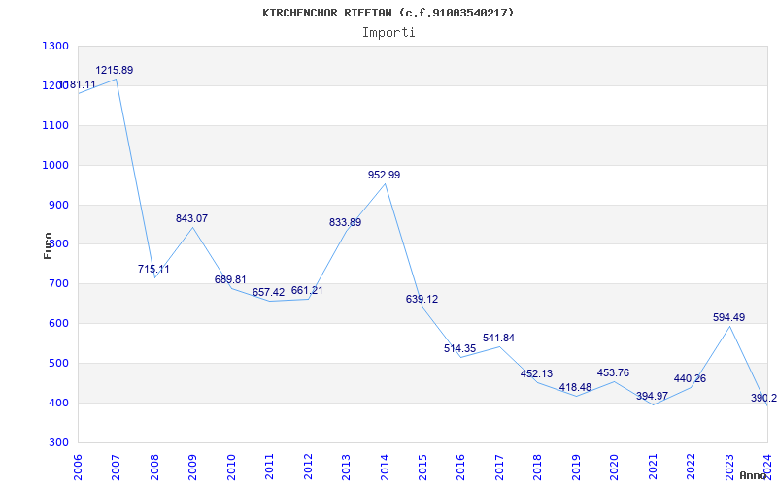Screen dimensions: 777x485
Task: Click the 500 y-axis tick label
Action: click(x=58, y=363)
